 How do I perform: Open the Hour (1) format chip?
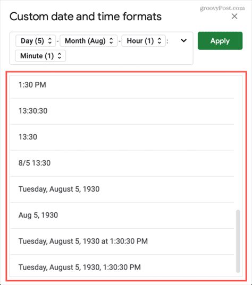pyautogui.click(x=144, y=41)
